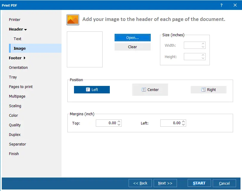Proceed using the Next button

click(165, 183)
